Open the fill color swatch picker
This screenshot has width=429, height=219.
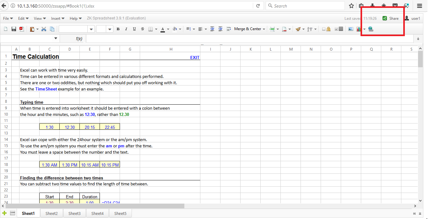click(174, 29)
